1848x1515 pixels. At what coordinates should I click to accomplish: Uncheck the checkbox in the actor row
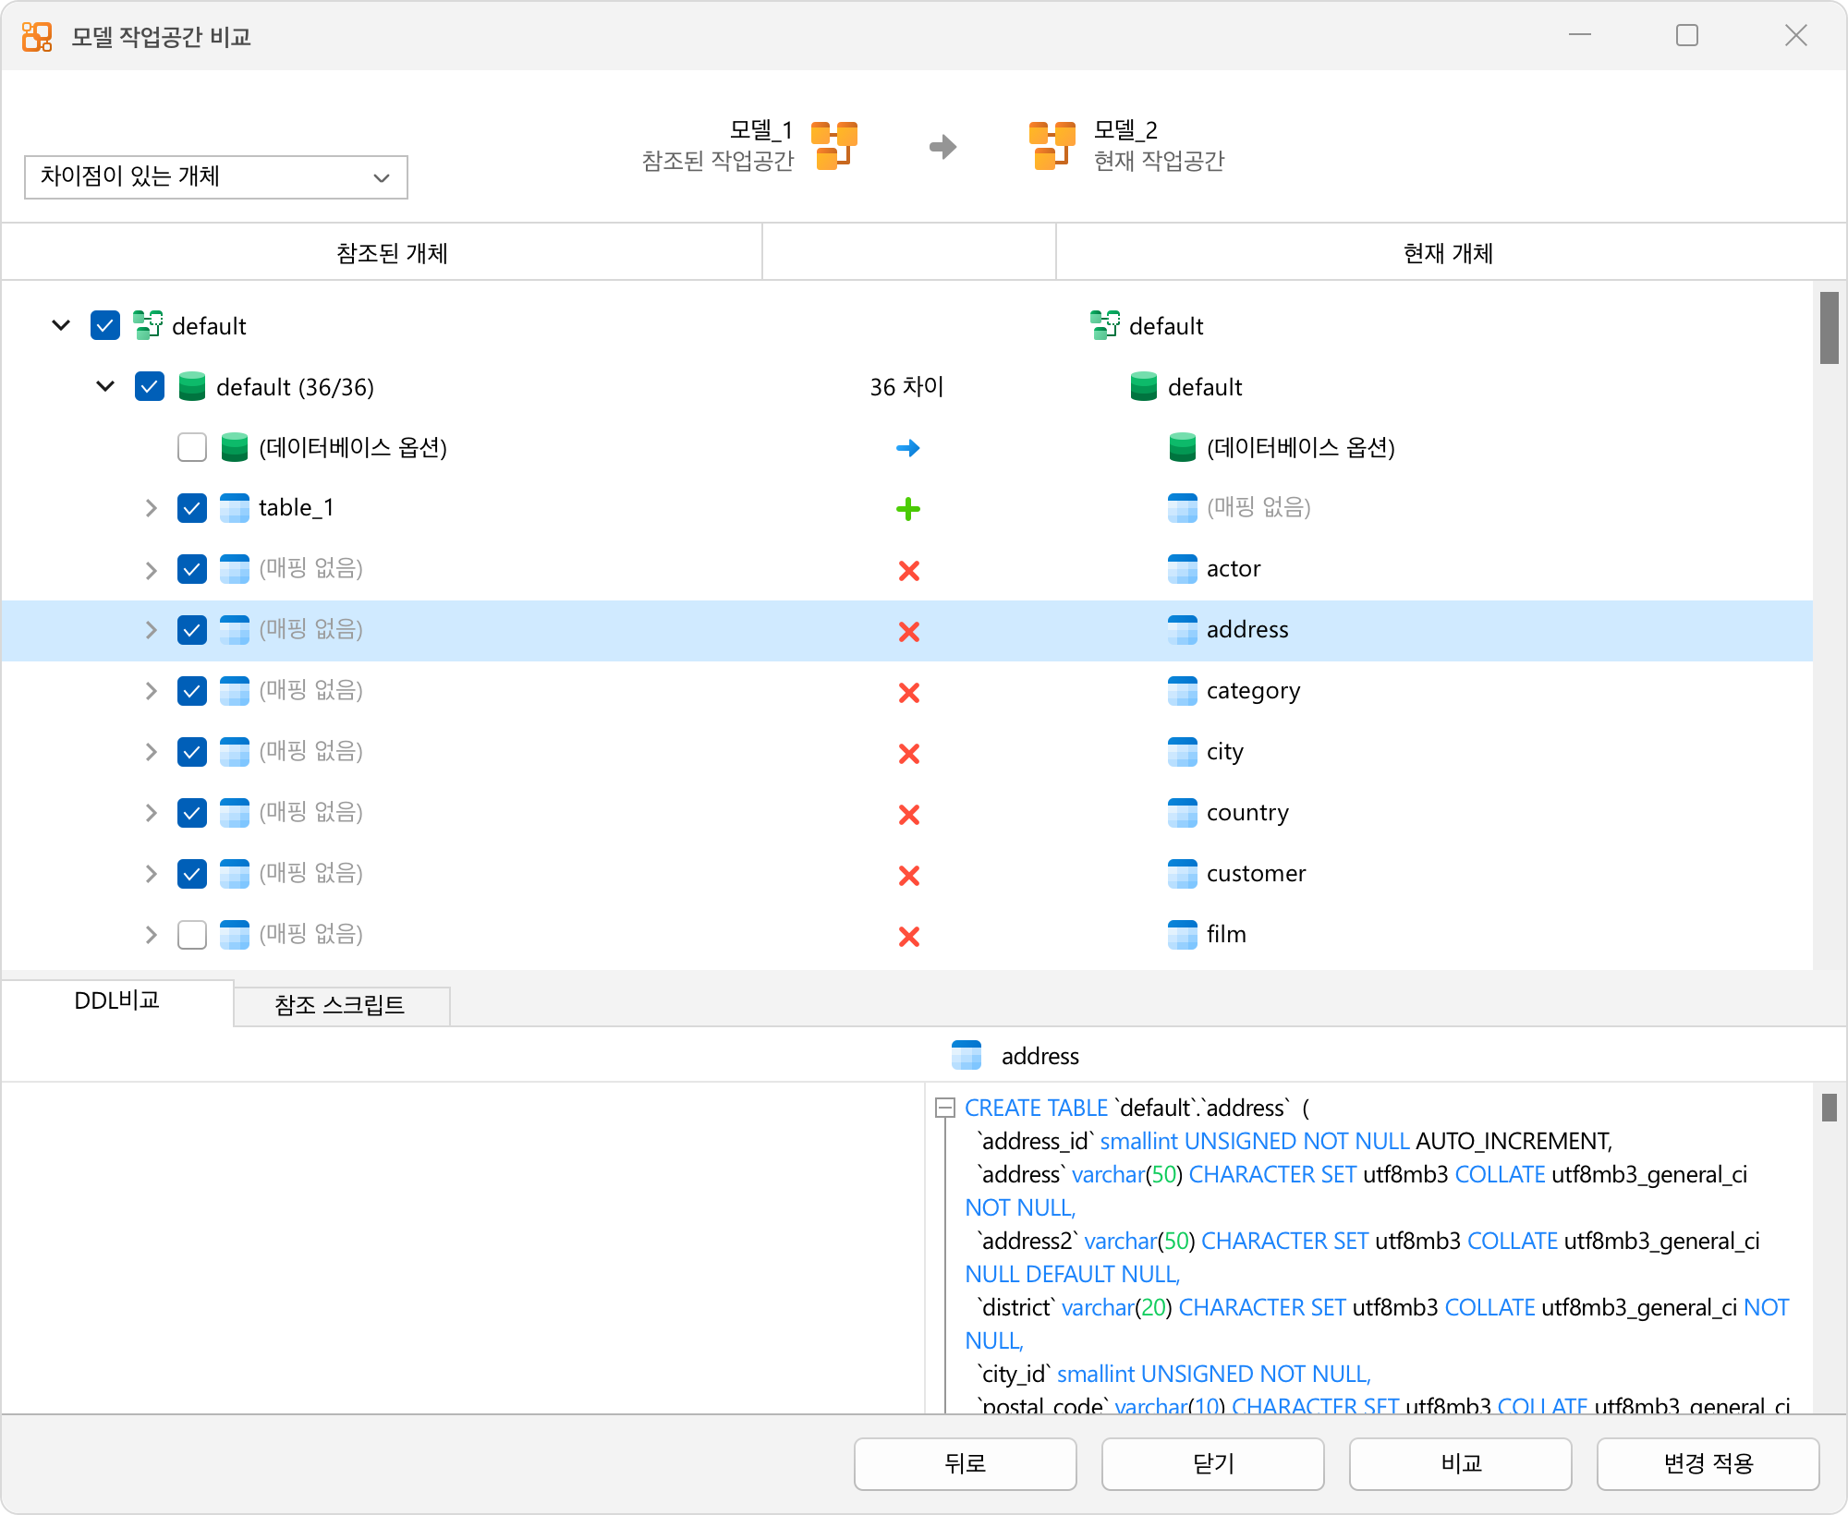[192, 569]
